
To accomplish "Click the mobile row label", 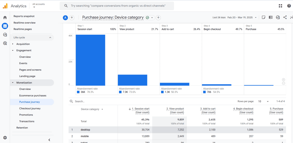I will point(85,136).
